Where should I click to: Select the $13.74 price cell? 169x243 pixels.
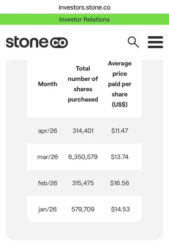tap(120, 157)
